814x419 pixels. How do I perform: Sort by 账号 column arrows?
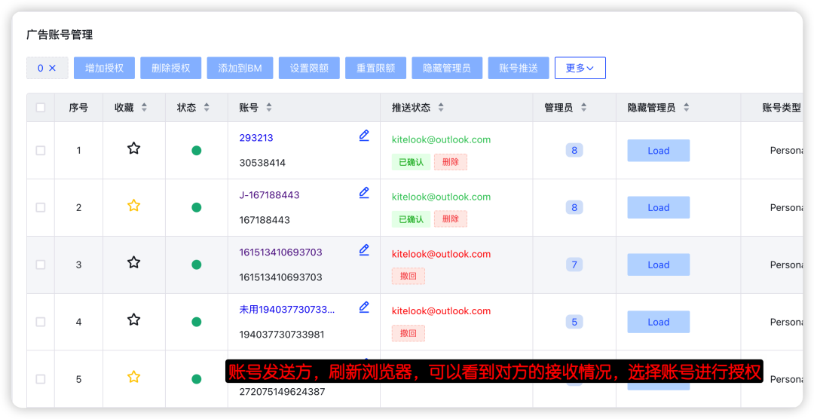click(x=269, y=108)
